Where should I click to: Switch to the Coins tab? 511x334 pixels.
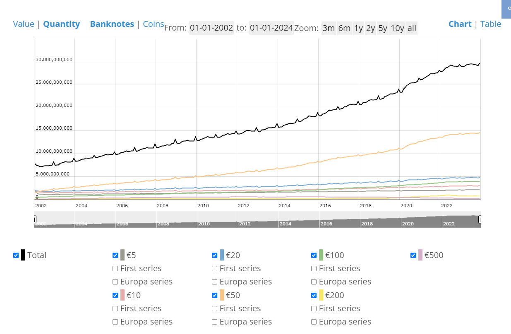point(154,24)
